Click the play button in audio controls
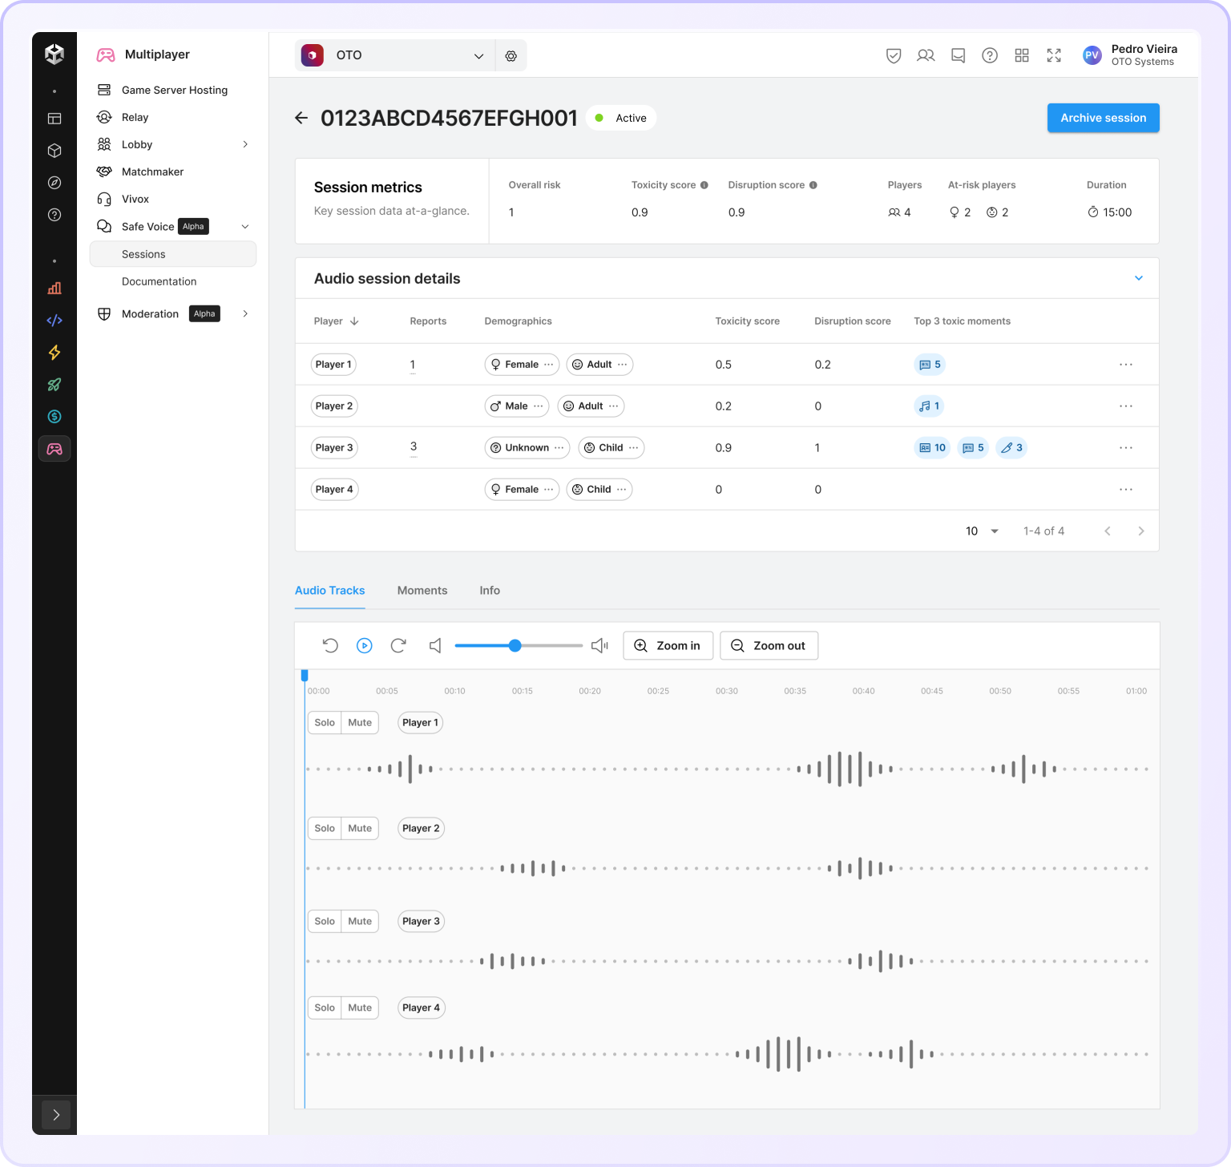Viewport: 1231px width, 1167px height. [x=364, y=645]
